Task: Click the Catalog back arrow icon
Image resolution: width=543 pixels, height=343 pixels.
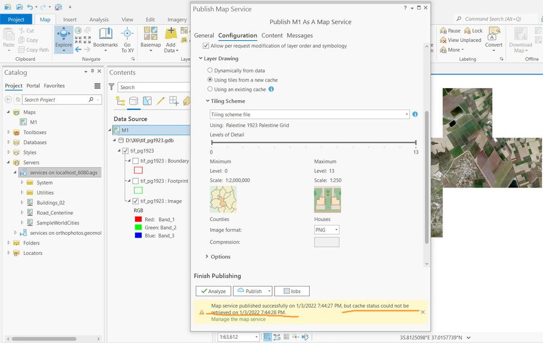Action: [x=8, y=99]
